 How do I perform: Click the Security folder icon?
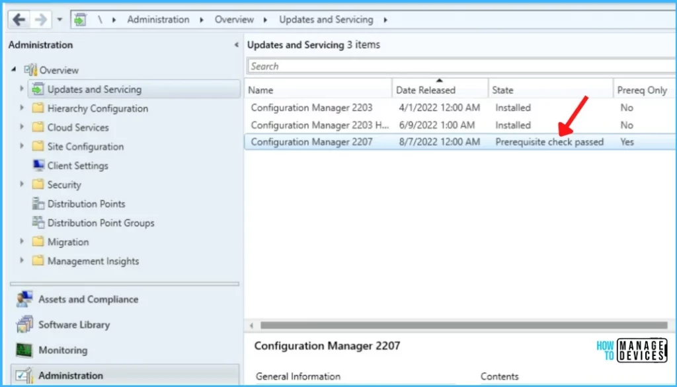[x=38, y=184]
